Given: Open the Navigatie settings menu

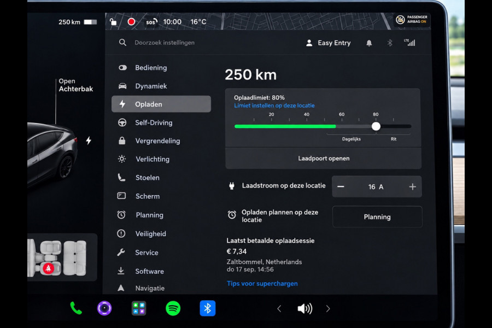Looking at the screenshot, I should (x=161, y=288).
